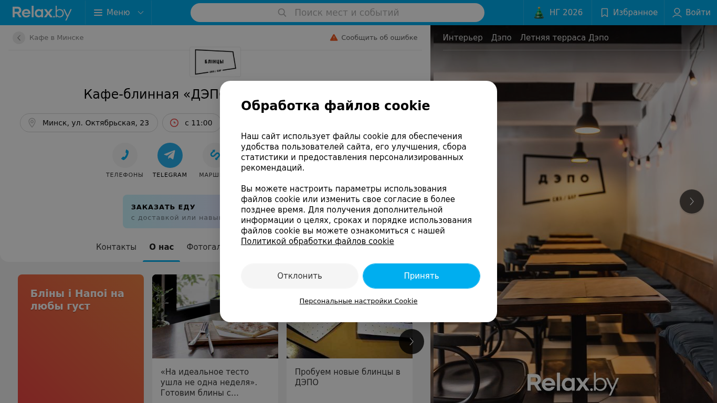Viewport: 717px width, 403px height.
Task: Select the Летняя терраса Дэпо gallery tab
Action: click(x=564, y=38)
